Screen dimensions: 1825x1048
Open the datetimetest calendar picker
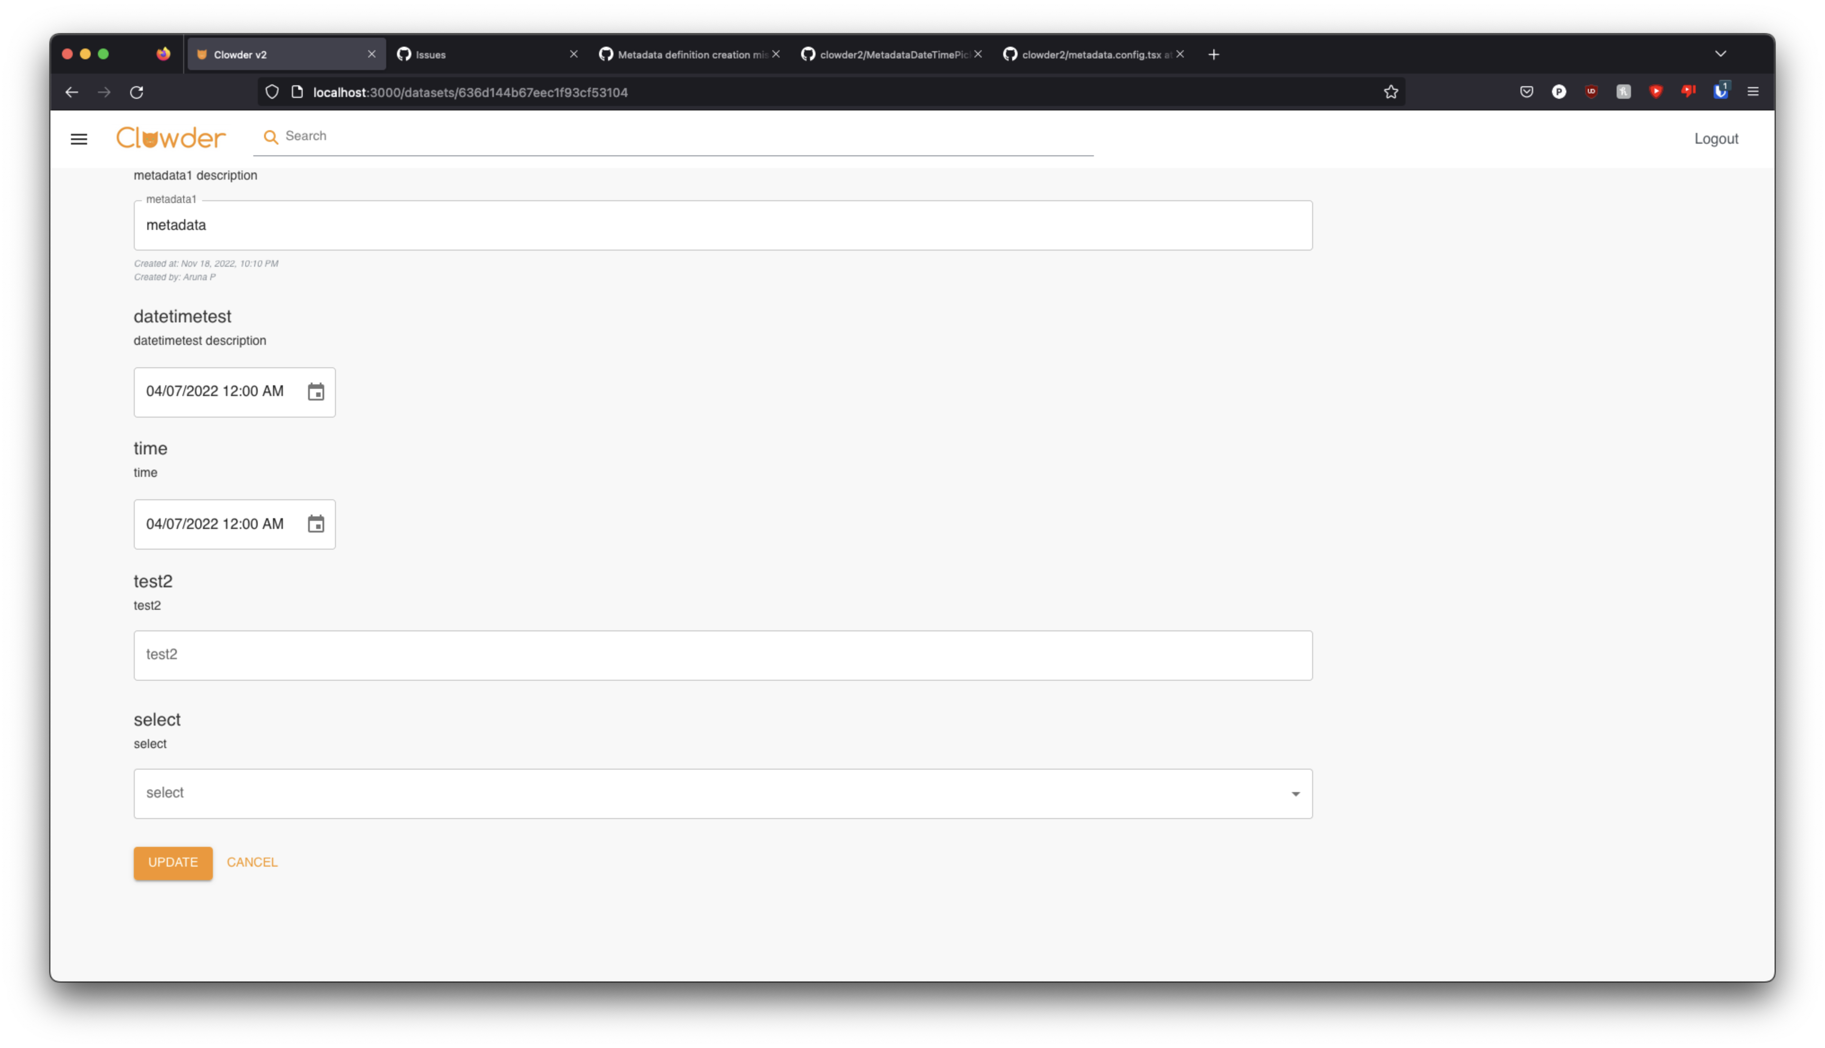click(315, 392)
